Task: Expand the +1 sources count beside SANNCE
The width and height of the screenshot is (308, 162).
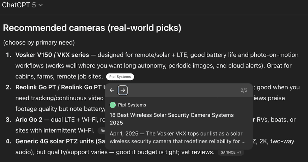Action: (239, 152)
